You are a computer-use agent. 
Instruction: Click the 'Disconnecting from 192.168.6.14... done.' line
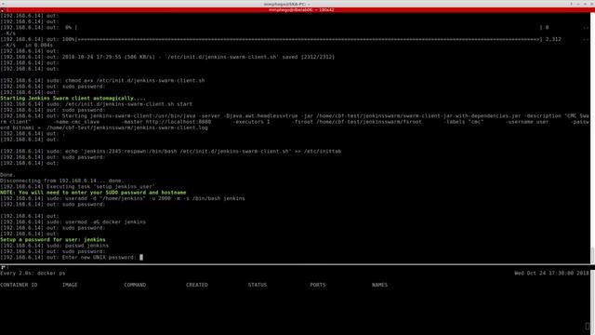(62, 181)
